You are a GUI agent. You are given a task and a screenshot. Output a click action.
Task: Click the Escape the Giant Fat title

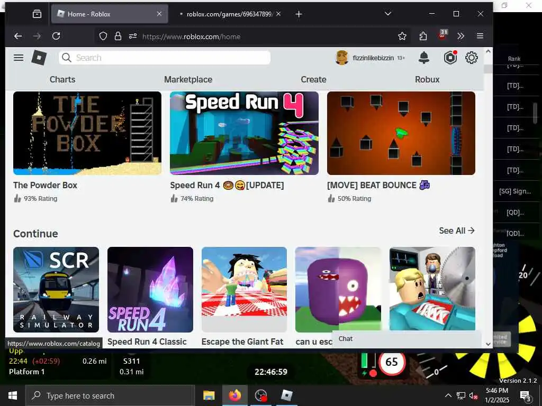(x=242, y=342)
